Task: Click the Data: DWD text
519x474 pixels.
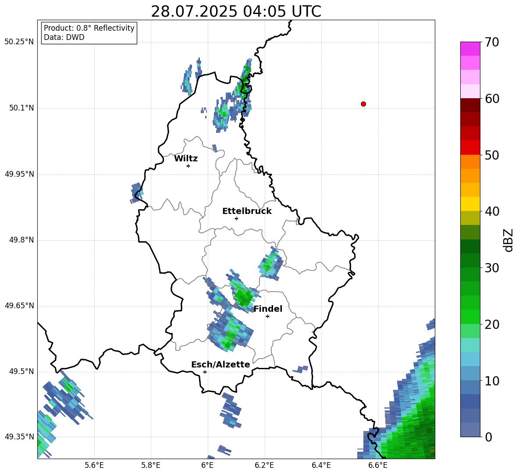Action: click(x=64, y=37)
